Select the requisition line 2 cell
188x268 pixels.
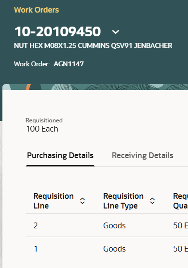click(x=35, y=225)
